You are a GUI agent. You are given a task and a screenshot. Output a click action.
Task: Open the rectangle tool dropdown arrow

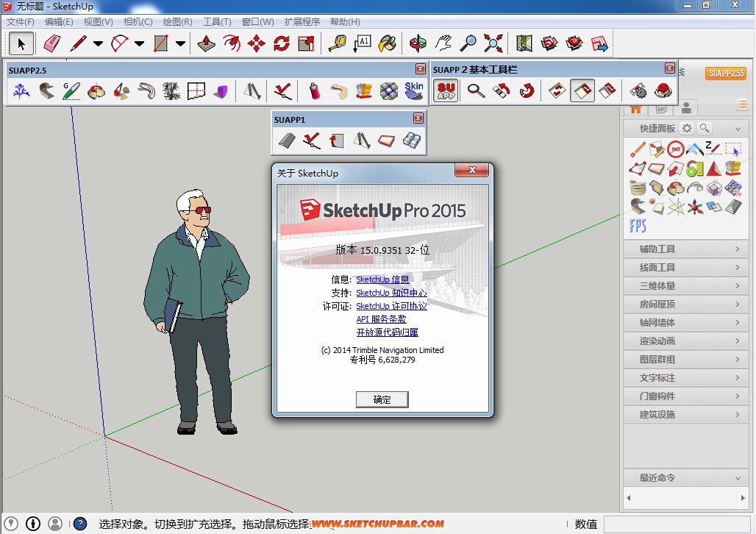point(180,43)
